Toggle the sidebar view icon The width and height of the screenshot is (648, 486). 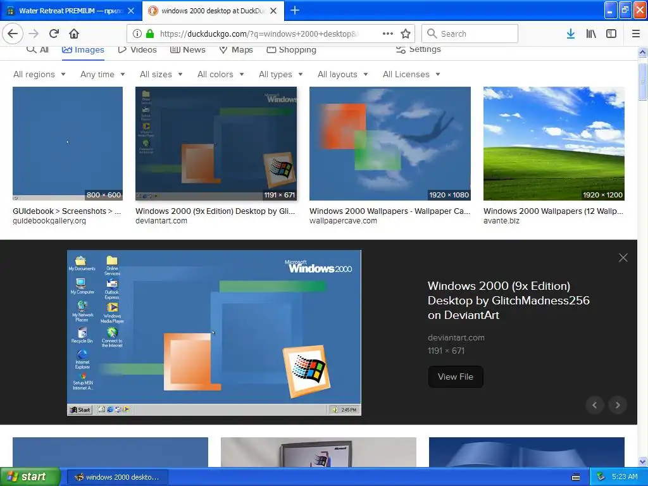click(x=611, y=34)
